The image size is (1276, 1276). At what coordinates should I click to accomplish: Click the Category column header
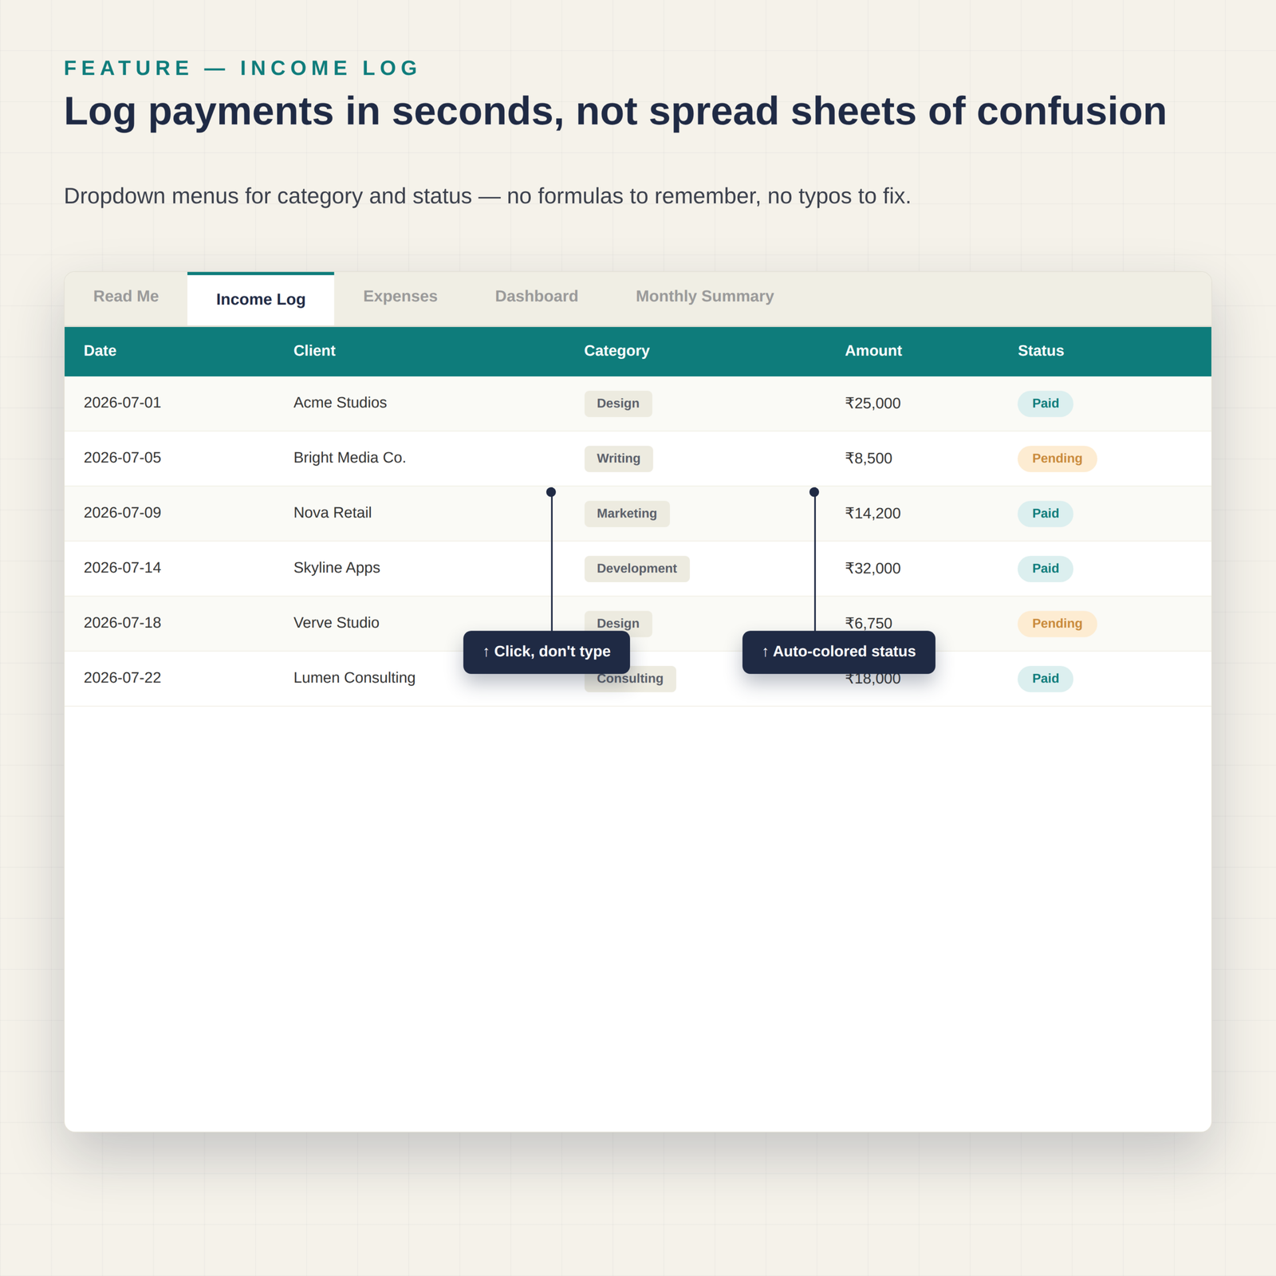(616, 351)
